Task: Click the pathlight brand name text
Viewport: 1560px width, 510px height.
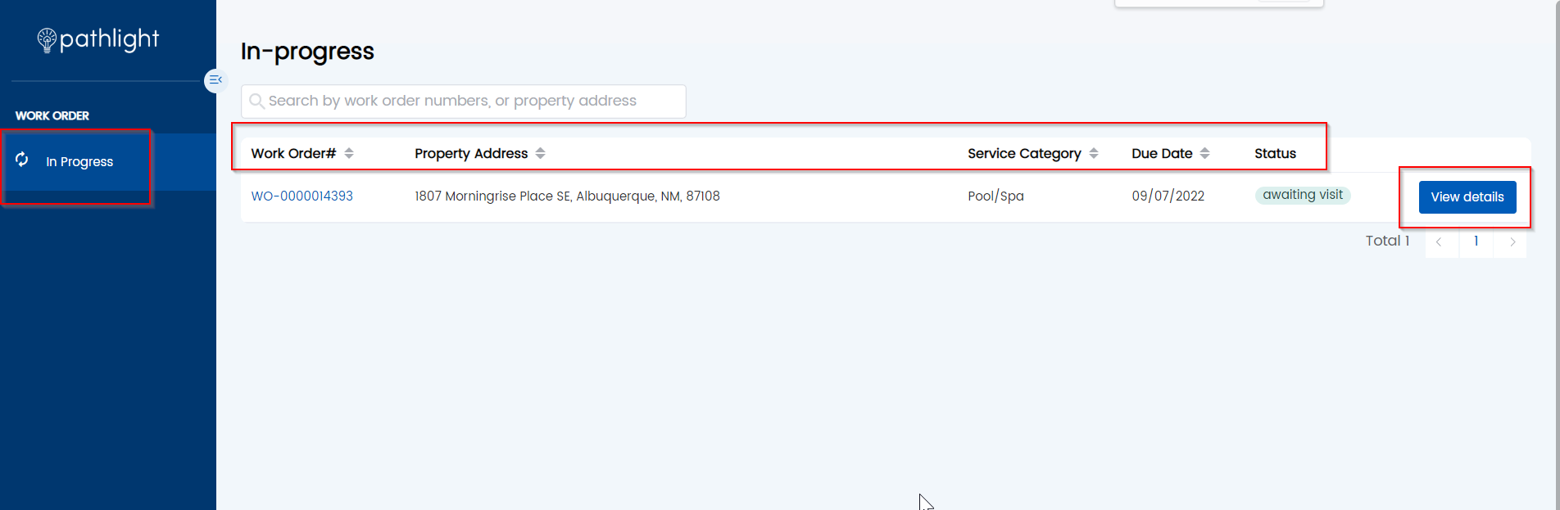Action: coord(110,40)
